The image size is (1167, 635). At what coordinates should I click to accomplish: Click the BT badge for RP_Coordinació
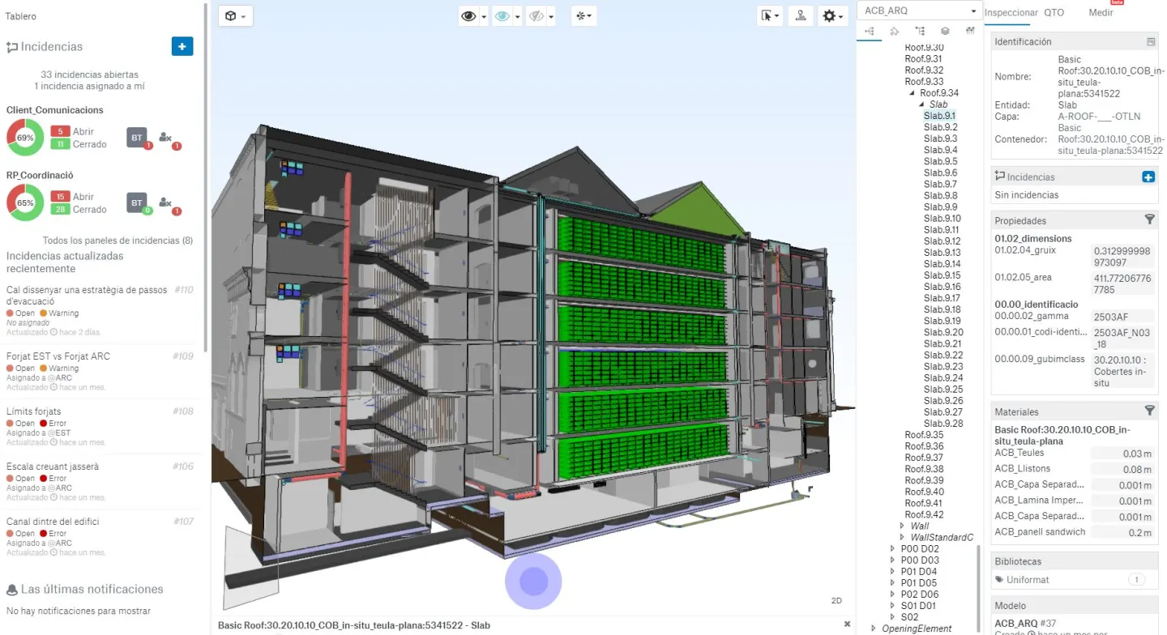(137, 202)
